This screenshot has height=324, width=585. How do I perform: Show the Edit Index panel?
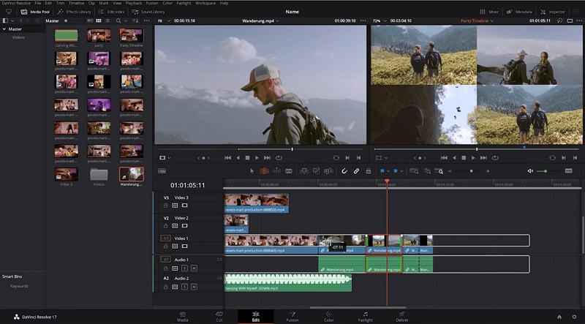click(111, 12)
